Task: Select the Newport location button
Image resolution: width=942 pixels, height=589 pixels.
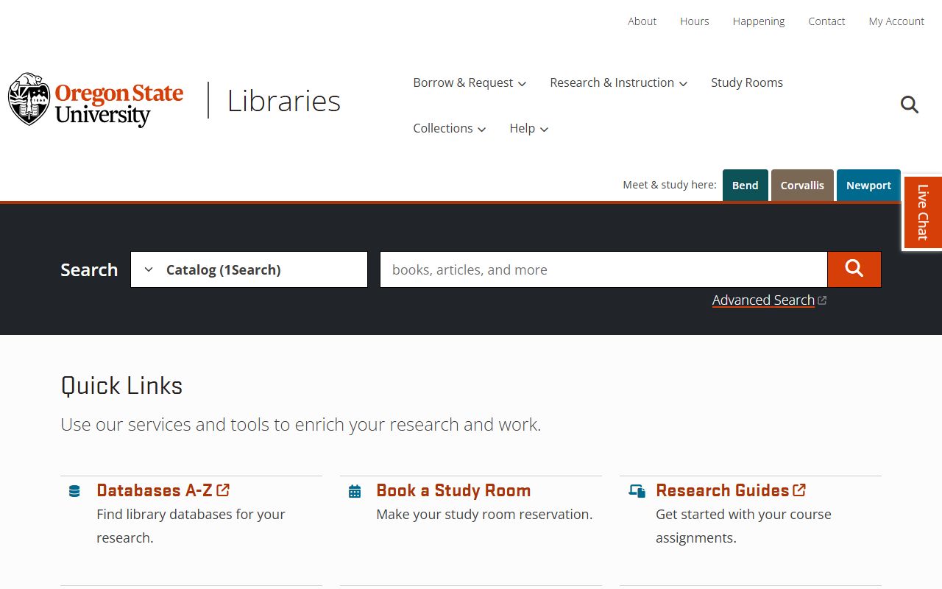Action: pos(868,185)
